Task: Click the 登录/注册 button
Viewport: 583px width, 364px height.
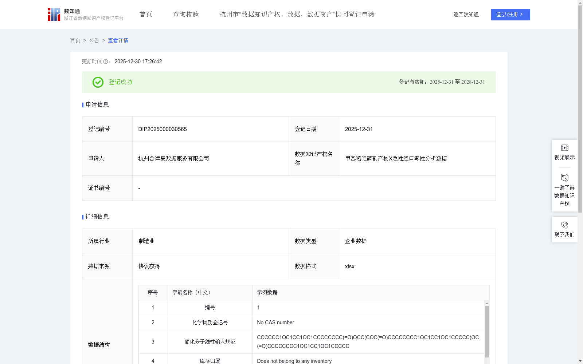Action: click(x=510, y=15)
